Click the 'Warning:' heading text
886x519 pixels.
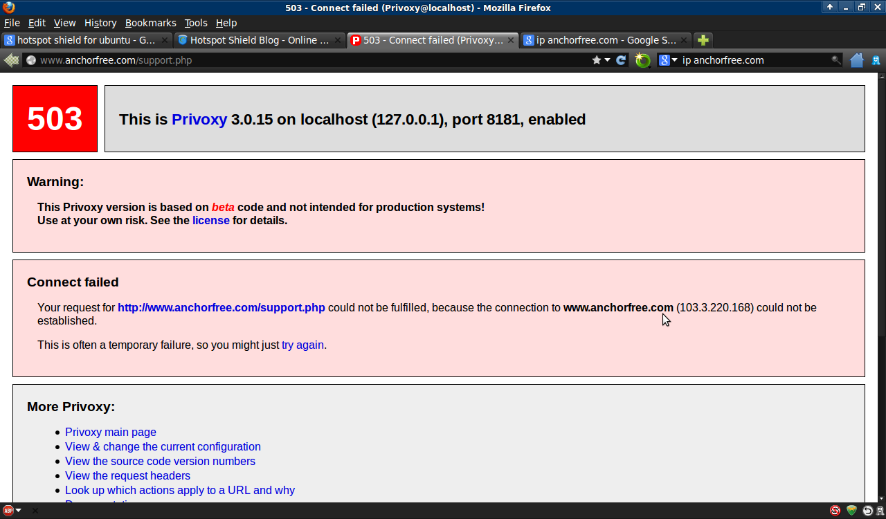tap(55, 182)
